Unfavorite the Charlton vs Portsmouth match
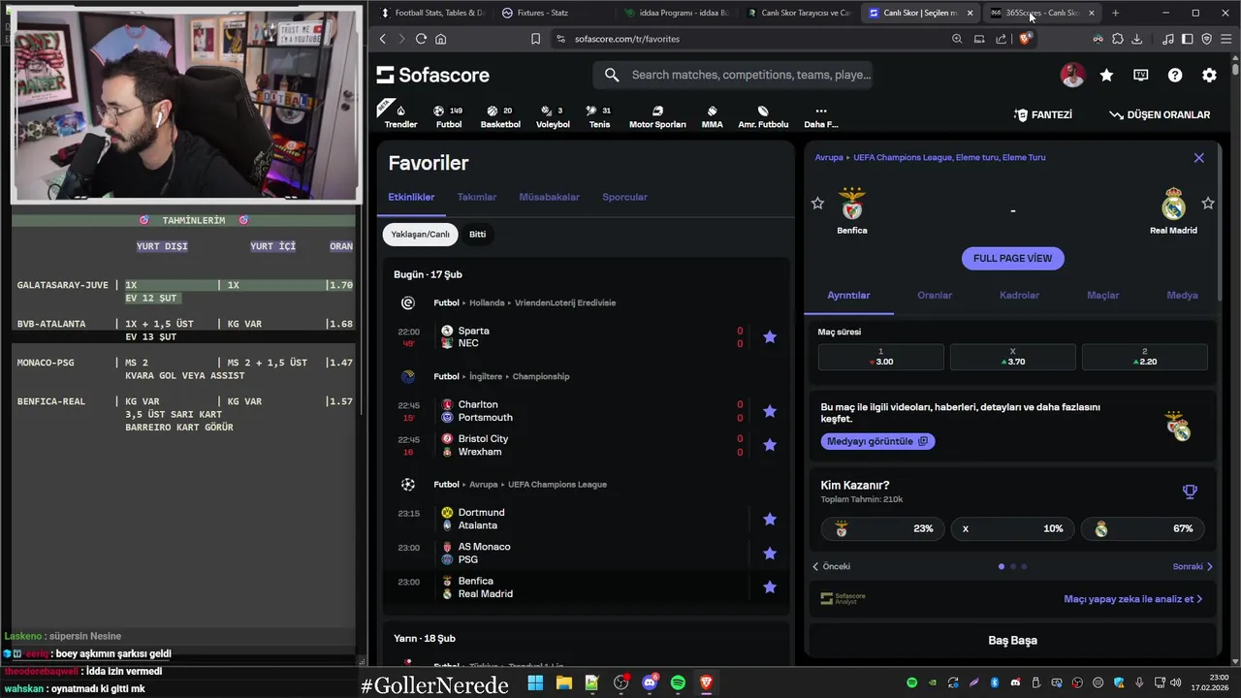Image resolution: width=1241 pixels, height=698 pixels. [770, 411]
